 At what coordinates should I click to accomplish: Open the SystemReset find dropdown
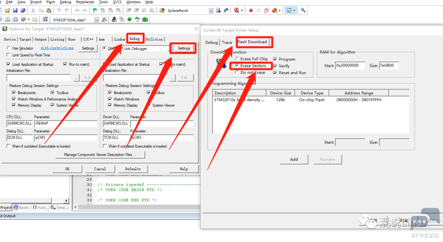(211, 11)
